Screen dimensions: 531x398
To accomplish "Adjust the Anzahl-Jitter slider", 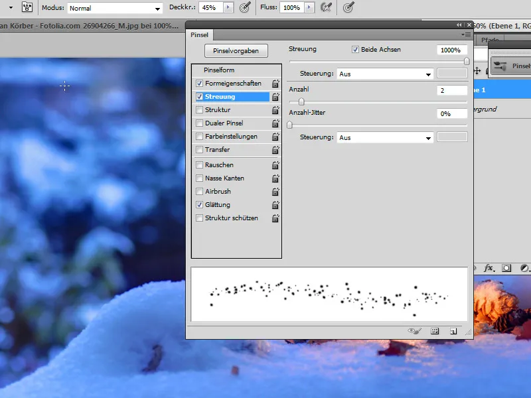I will [289, 125].
